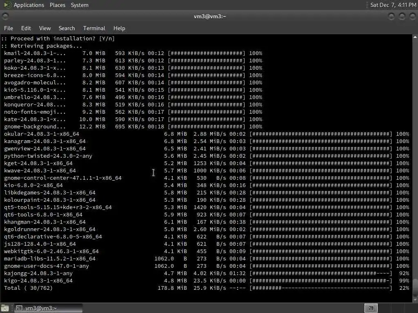Click qt6-tools-6.8.0-1-x86_64 text
This screenshot has width=418, height=313.
click(43, 214)
